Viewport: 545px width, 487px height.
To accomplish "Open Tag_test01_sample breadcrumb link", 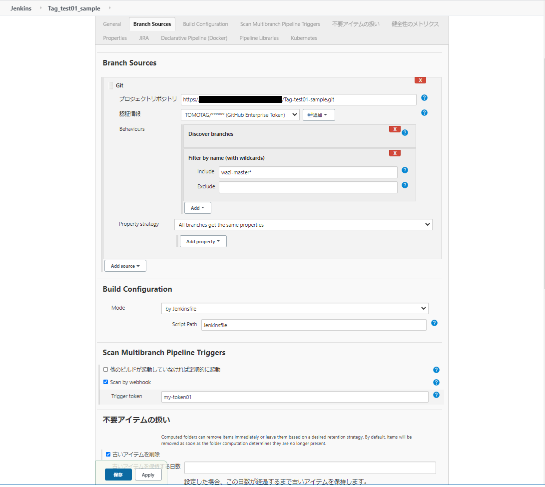I will (74, 8).
